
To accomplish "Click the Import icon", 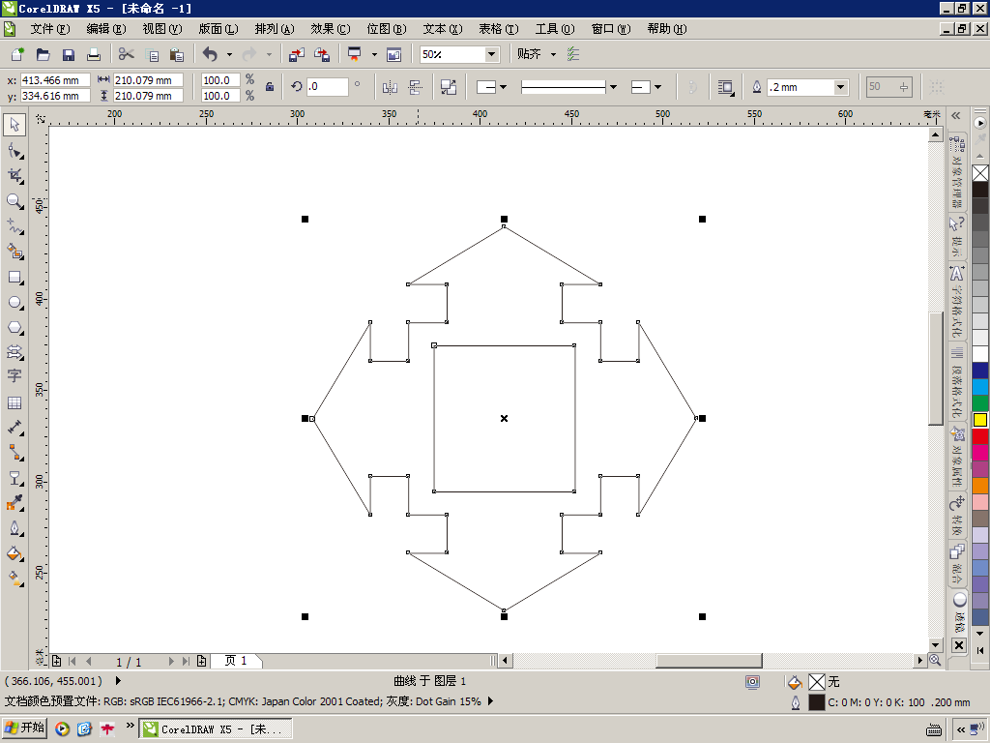I will 296,54.
